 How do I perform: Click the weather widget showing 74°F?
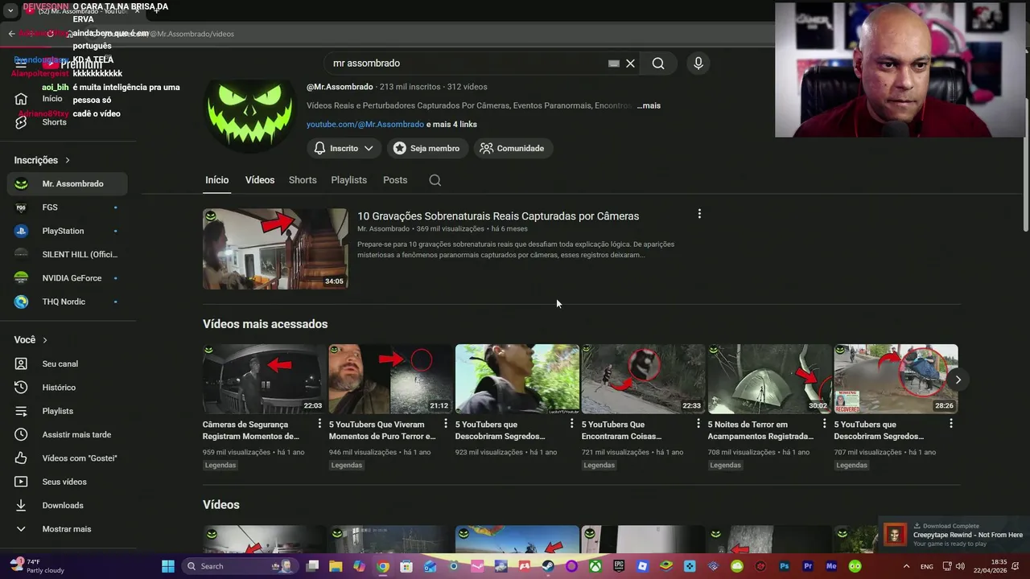36,566
